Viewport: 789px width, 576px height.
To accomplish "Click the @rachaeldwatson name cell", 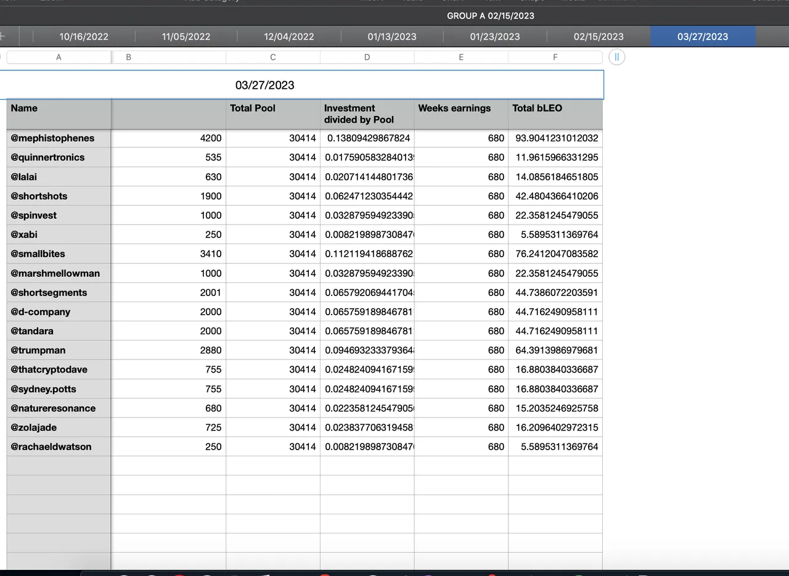I will [59, 446].
